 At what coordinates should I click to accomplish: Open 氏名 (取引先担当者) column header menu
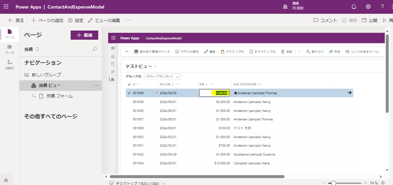(x=247, y=84)
